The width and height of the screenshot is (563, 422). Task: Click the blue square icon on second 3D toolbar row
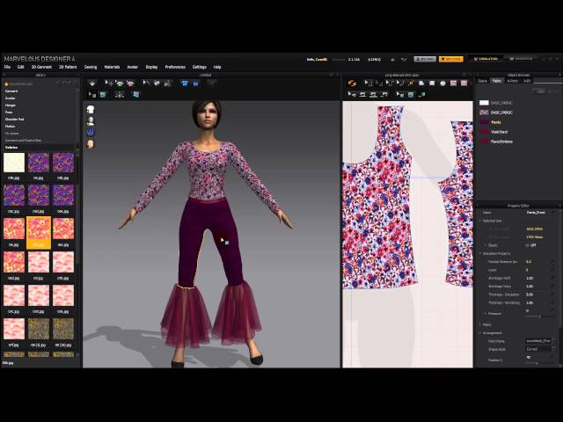(x=136, y=95)
